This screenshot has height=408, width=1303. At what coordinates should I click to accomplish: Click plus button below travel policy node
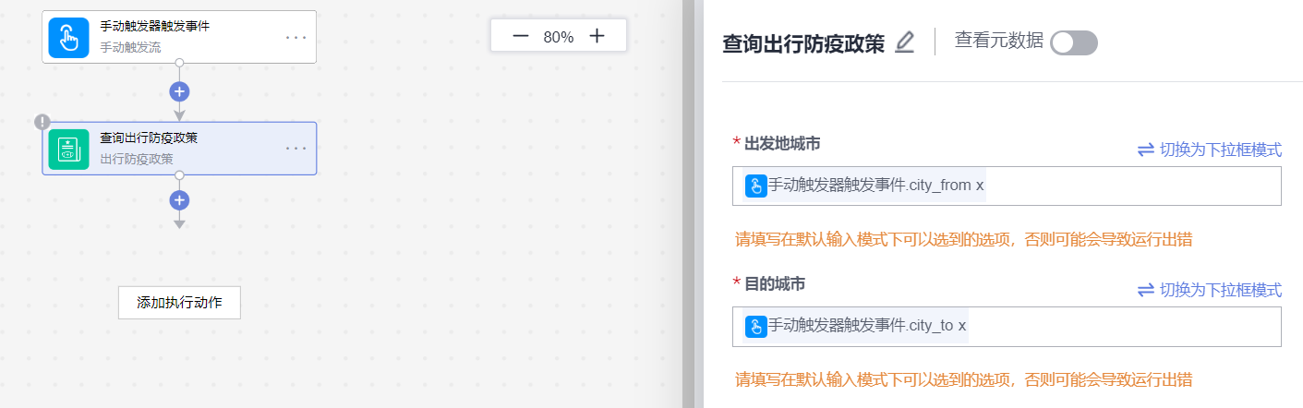[x=179, y=200]
